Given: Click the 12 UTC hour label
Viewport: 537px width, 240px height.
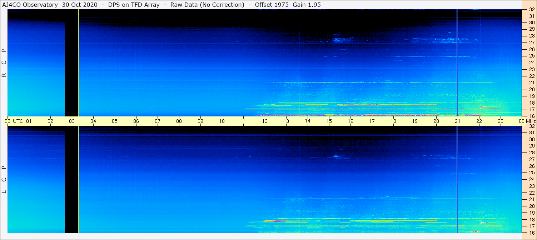Looking at the screenshot, I should (265, 121).
